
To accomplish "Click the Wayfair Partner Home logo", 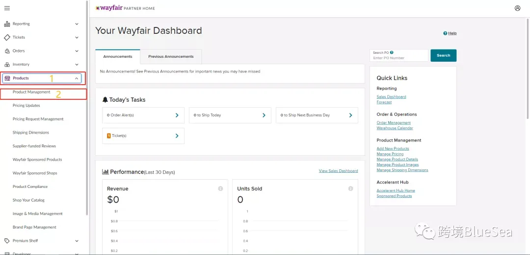I will point(126,8).
